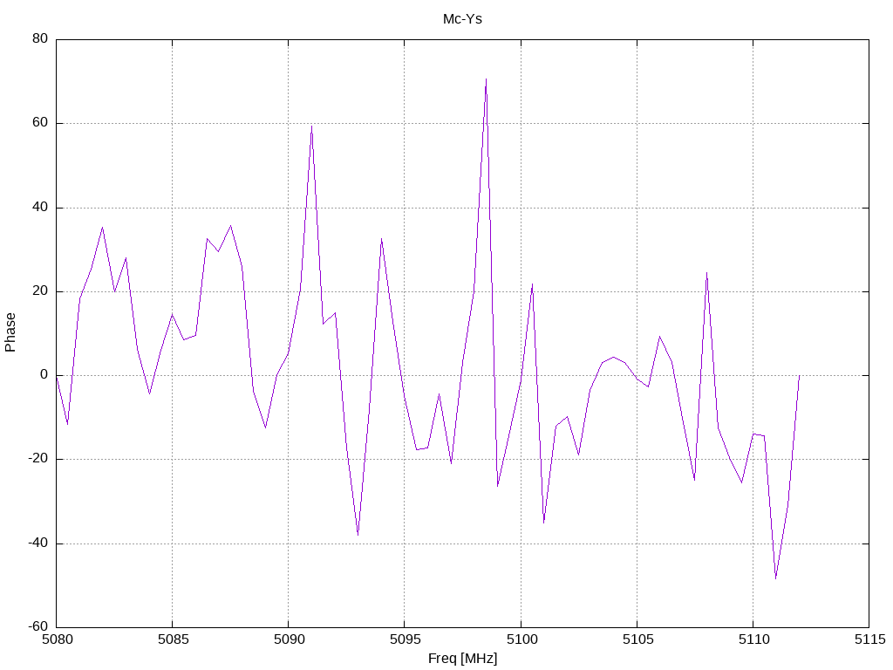Image resolution: width=893 pixels, height=670 pixels.
Task: Click the positive 40 y-axis tick label
Action: point(40,208)
